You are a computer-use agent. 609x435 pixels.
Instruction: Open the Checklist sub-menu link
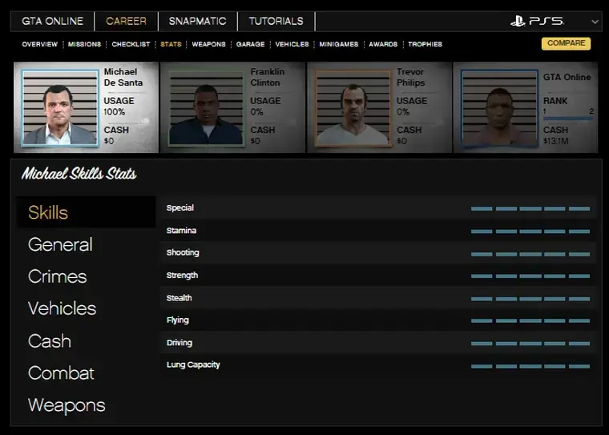click(131, 44)
